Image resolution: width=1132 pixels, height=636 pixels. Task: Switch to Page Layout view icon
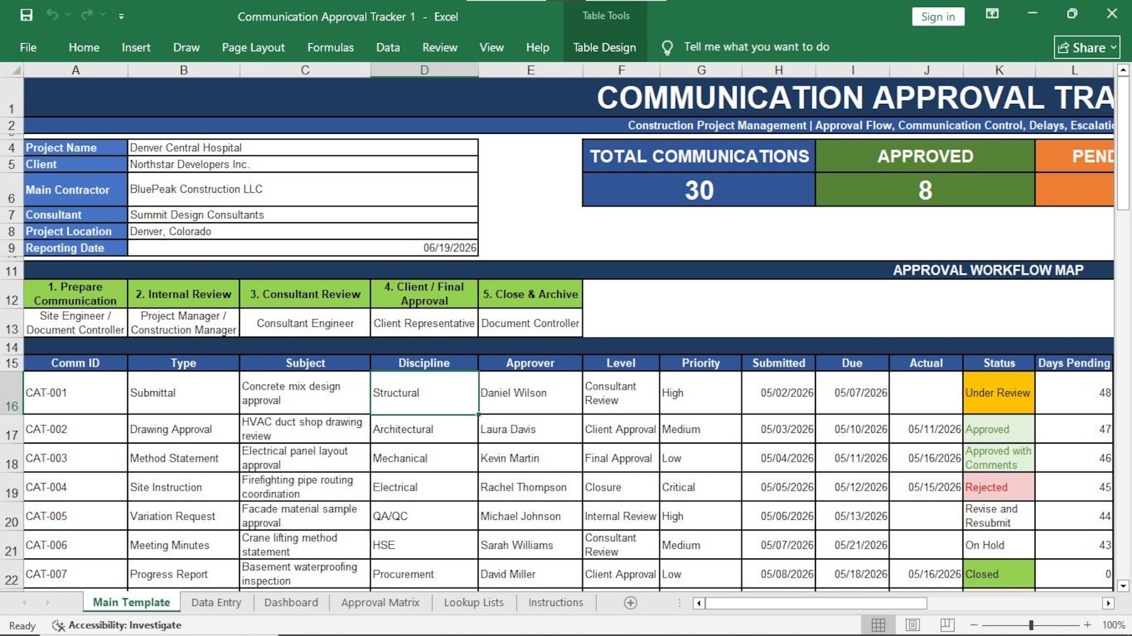[912, 625]
